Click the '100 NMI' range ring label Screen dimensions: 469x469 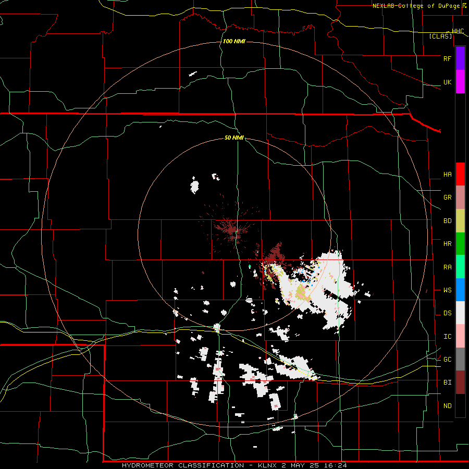(234, 41)
